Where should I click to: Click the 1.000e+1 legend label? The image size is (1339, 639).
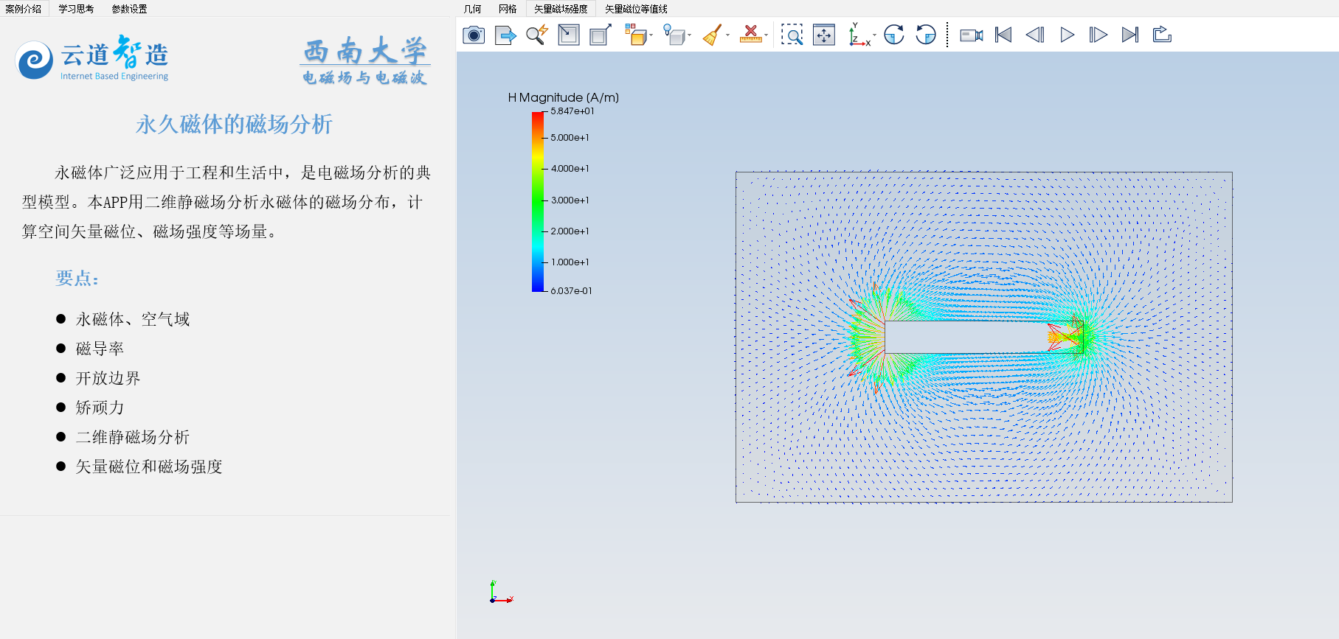[570, 262]
